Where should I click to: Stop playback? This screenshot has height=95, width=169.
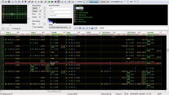click(55, 2)
